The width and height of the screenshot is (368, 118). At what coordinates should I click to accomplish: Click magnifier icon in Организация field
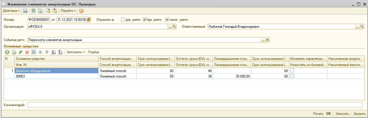[174, 27]
